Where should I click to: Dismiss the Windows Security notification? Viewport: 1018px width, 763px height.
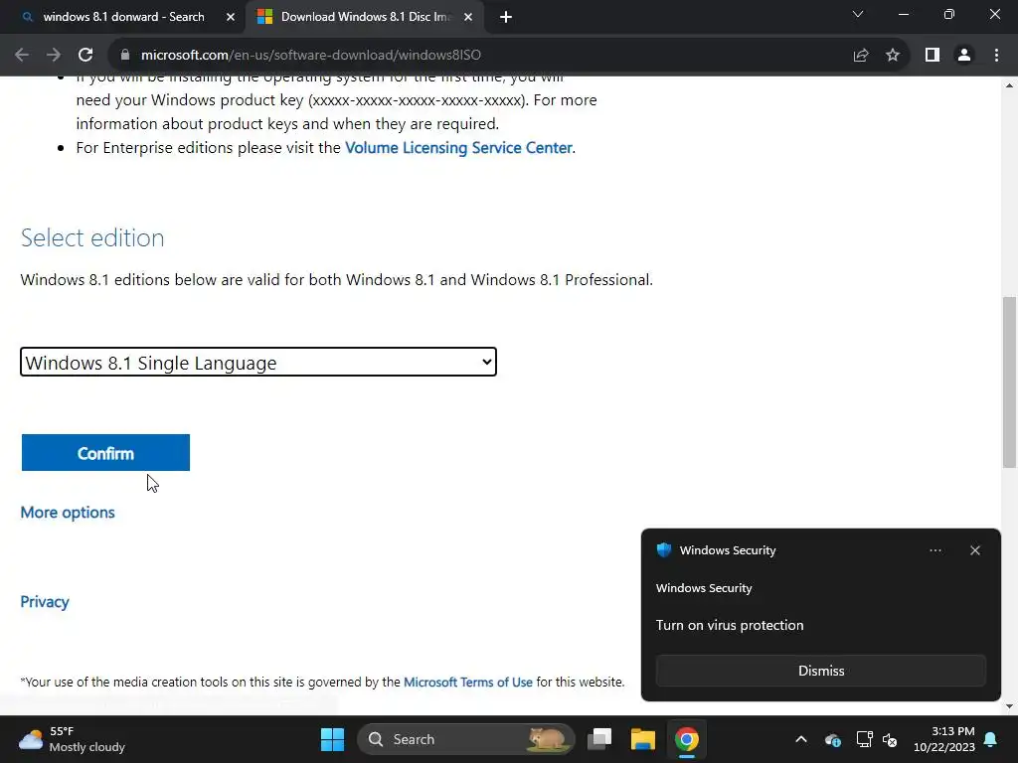pos(821,671)
